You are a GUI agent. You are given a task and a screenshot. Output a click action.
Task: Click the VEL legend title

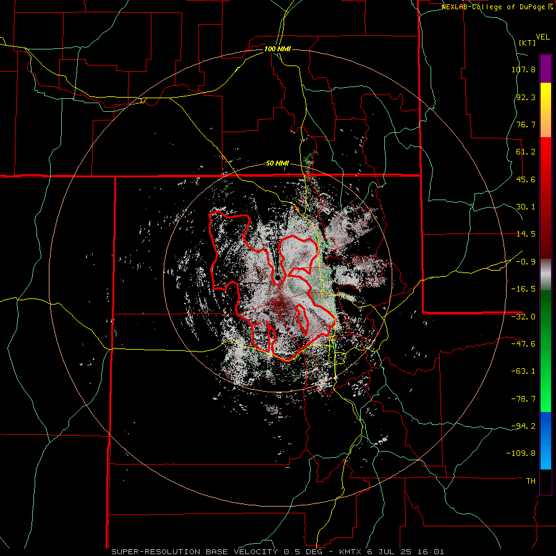(542, 37)
